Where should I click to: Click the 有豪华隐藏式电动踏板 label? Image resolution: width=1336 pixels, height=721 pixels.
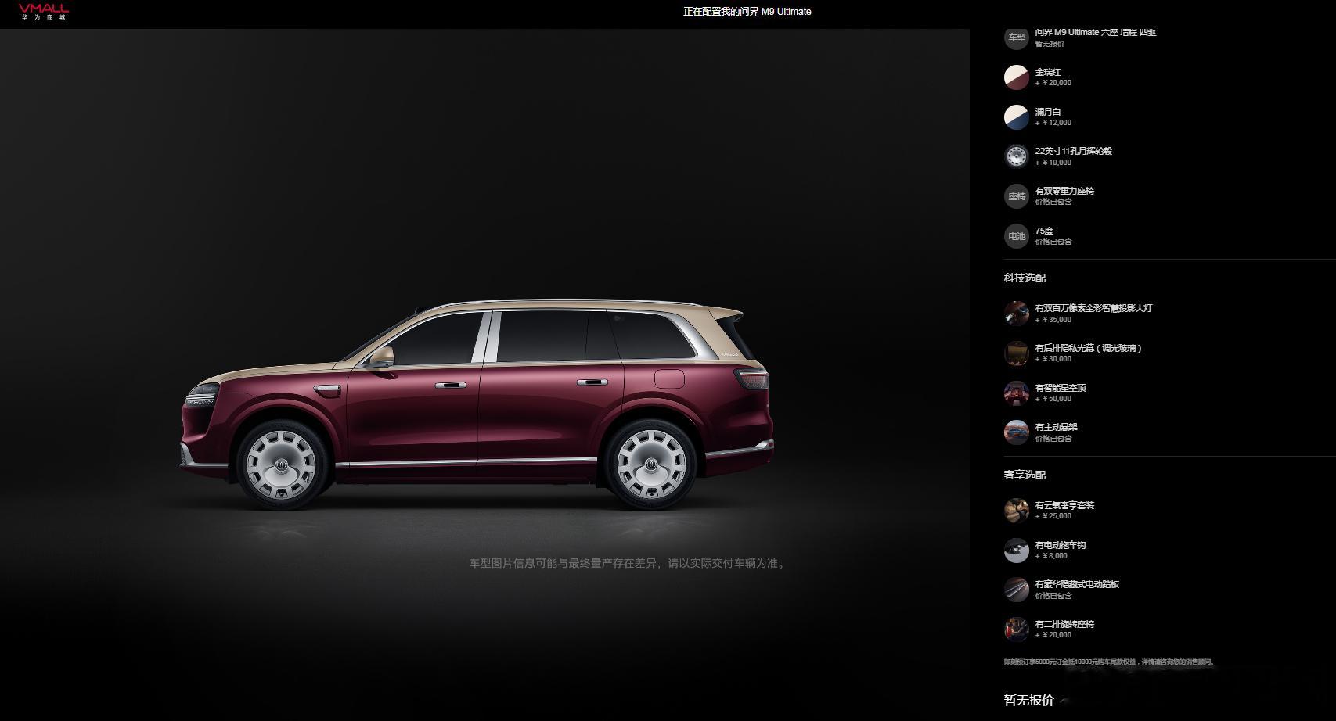(1077, 584)
